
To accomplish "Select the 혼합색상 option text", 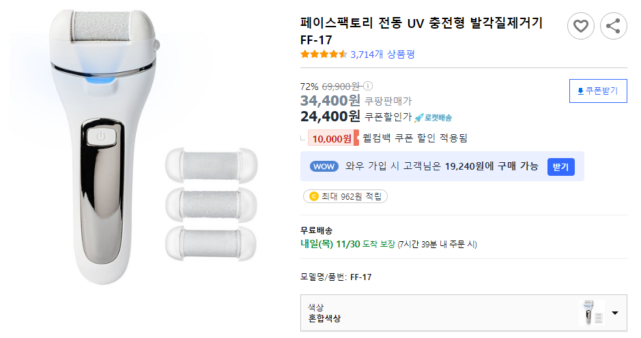I will click(x=326, y=318).
